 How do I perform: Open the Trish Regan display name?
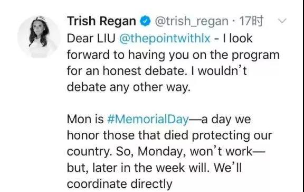(101, 21)
